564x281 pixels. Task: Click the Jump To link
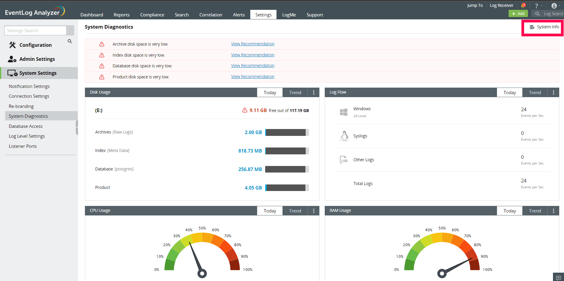tap(475, 5)
